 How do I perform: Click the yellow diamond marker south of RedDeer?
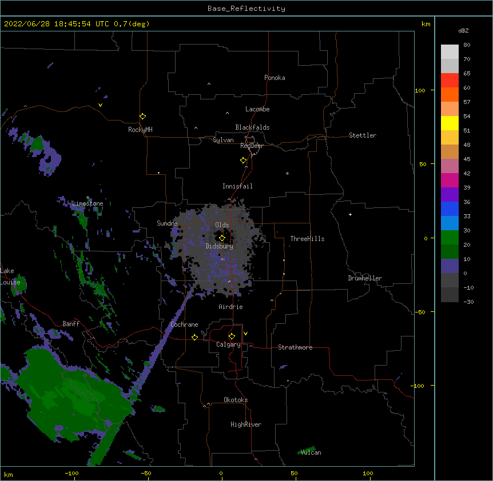click(x=243, y=160)
